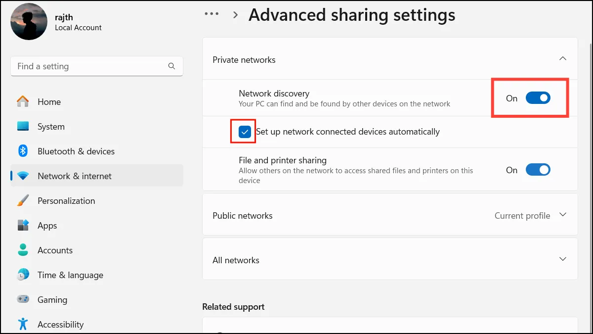The width and height of the screenshot is (593, 334).
Task: Click the Personalization paintbrush icon
Action: (x=23, y=201)
